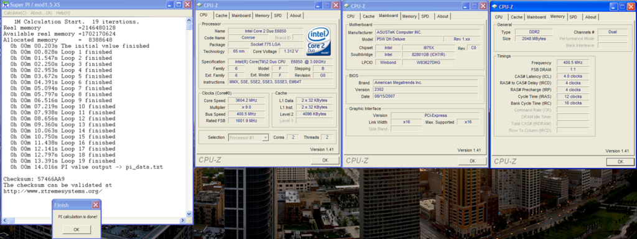Select the Mainboard tab in the Memory CPU-Z window
Viewport: 637px width, 239px height.
click(536, 17)
